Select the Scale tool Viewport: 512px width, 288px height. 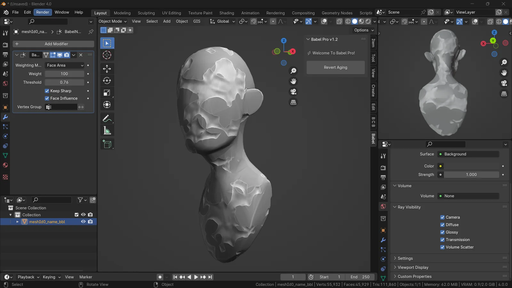click(107, 93)
